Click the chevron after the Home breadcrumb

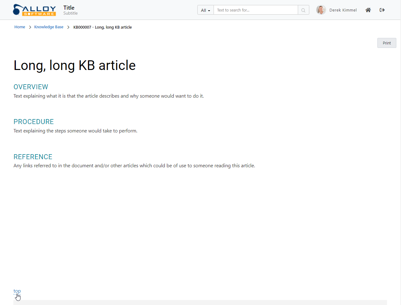(30, 27)
